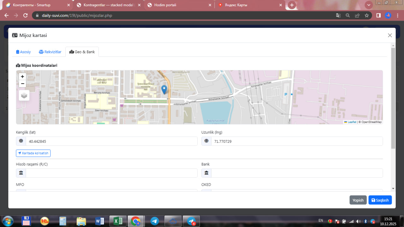Open Telegram from the taskbar
The height and width of the screenshot is (227, 404).
155,221
